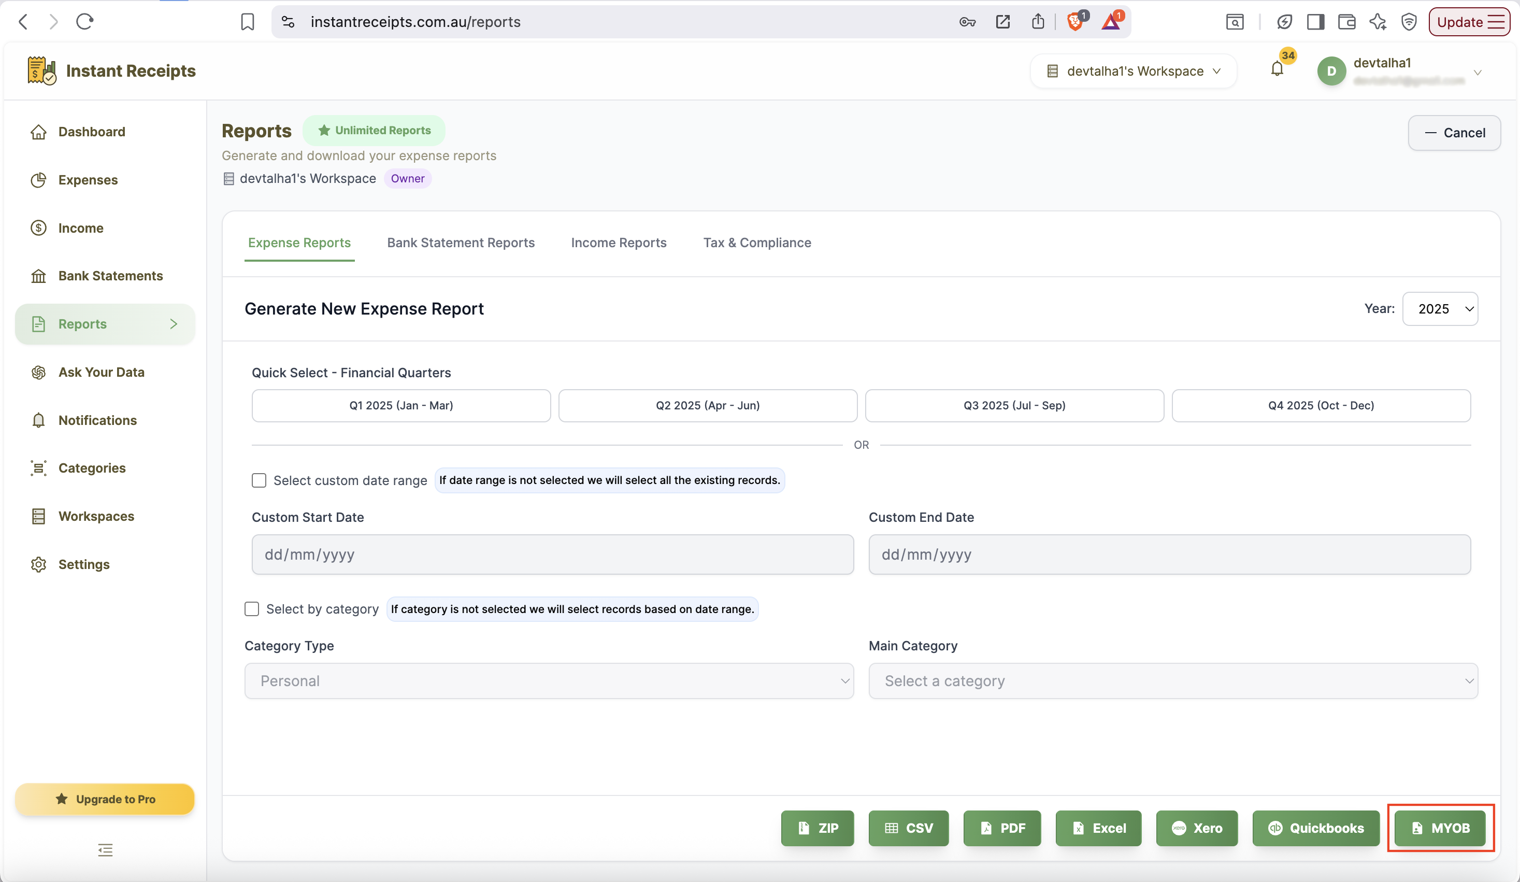The image size is (1520, 882).
Task: Enable Select custom date range checkbox
Action: tap(259, 480)
